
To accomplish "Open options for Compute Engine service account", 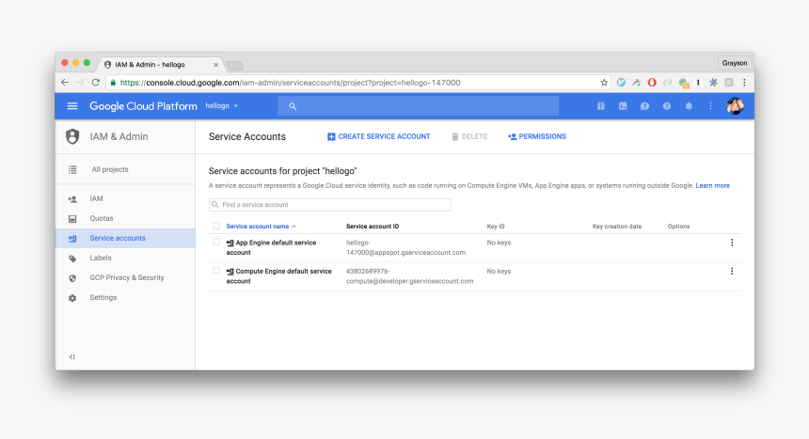I will [732, 271].
